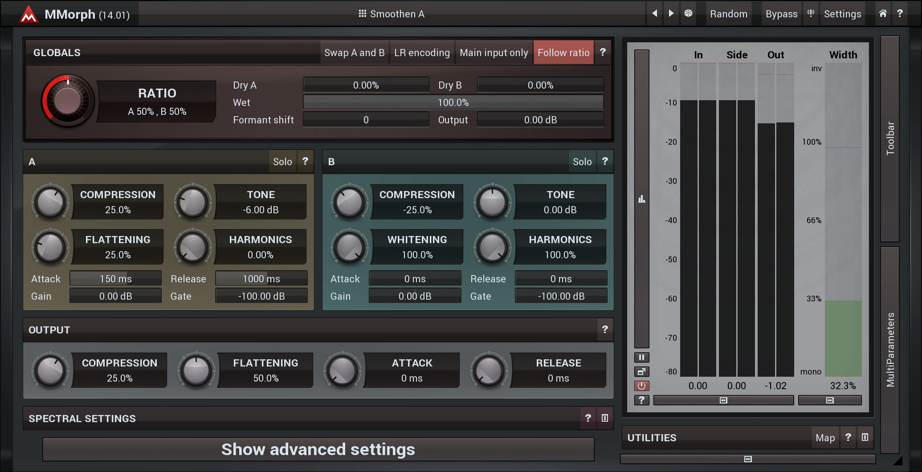Open the A/B compare icon beside Bypass
Image resolution: width=922 pixels, height=472 pixels.
pyautogui.click(x=811, y=13)
